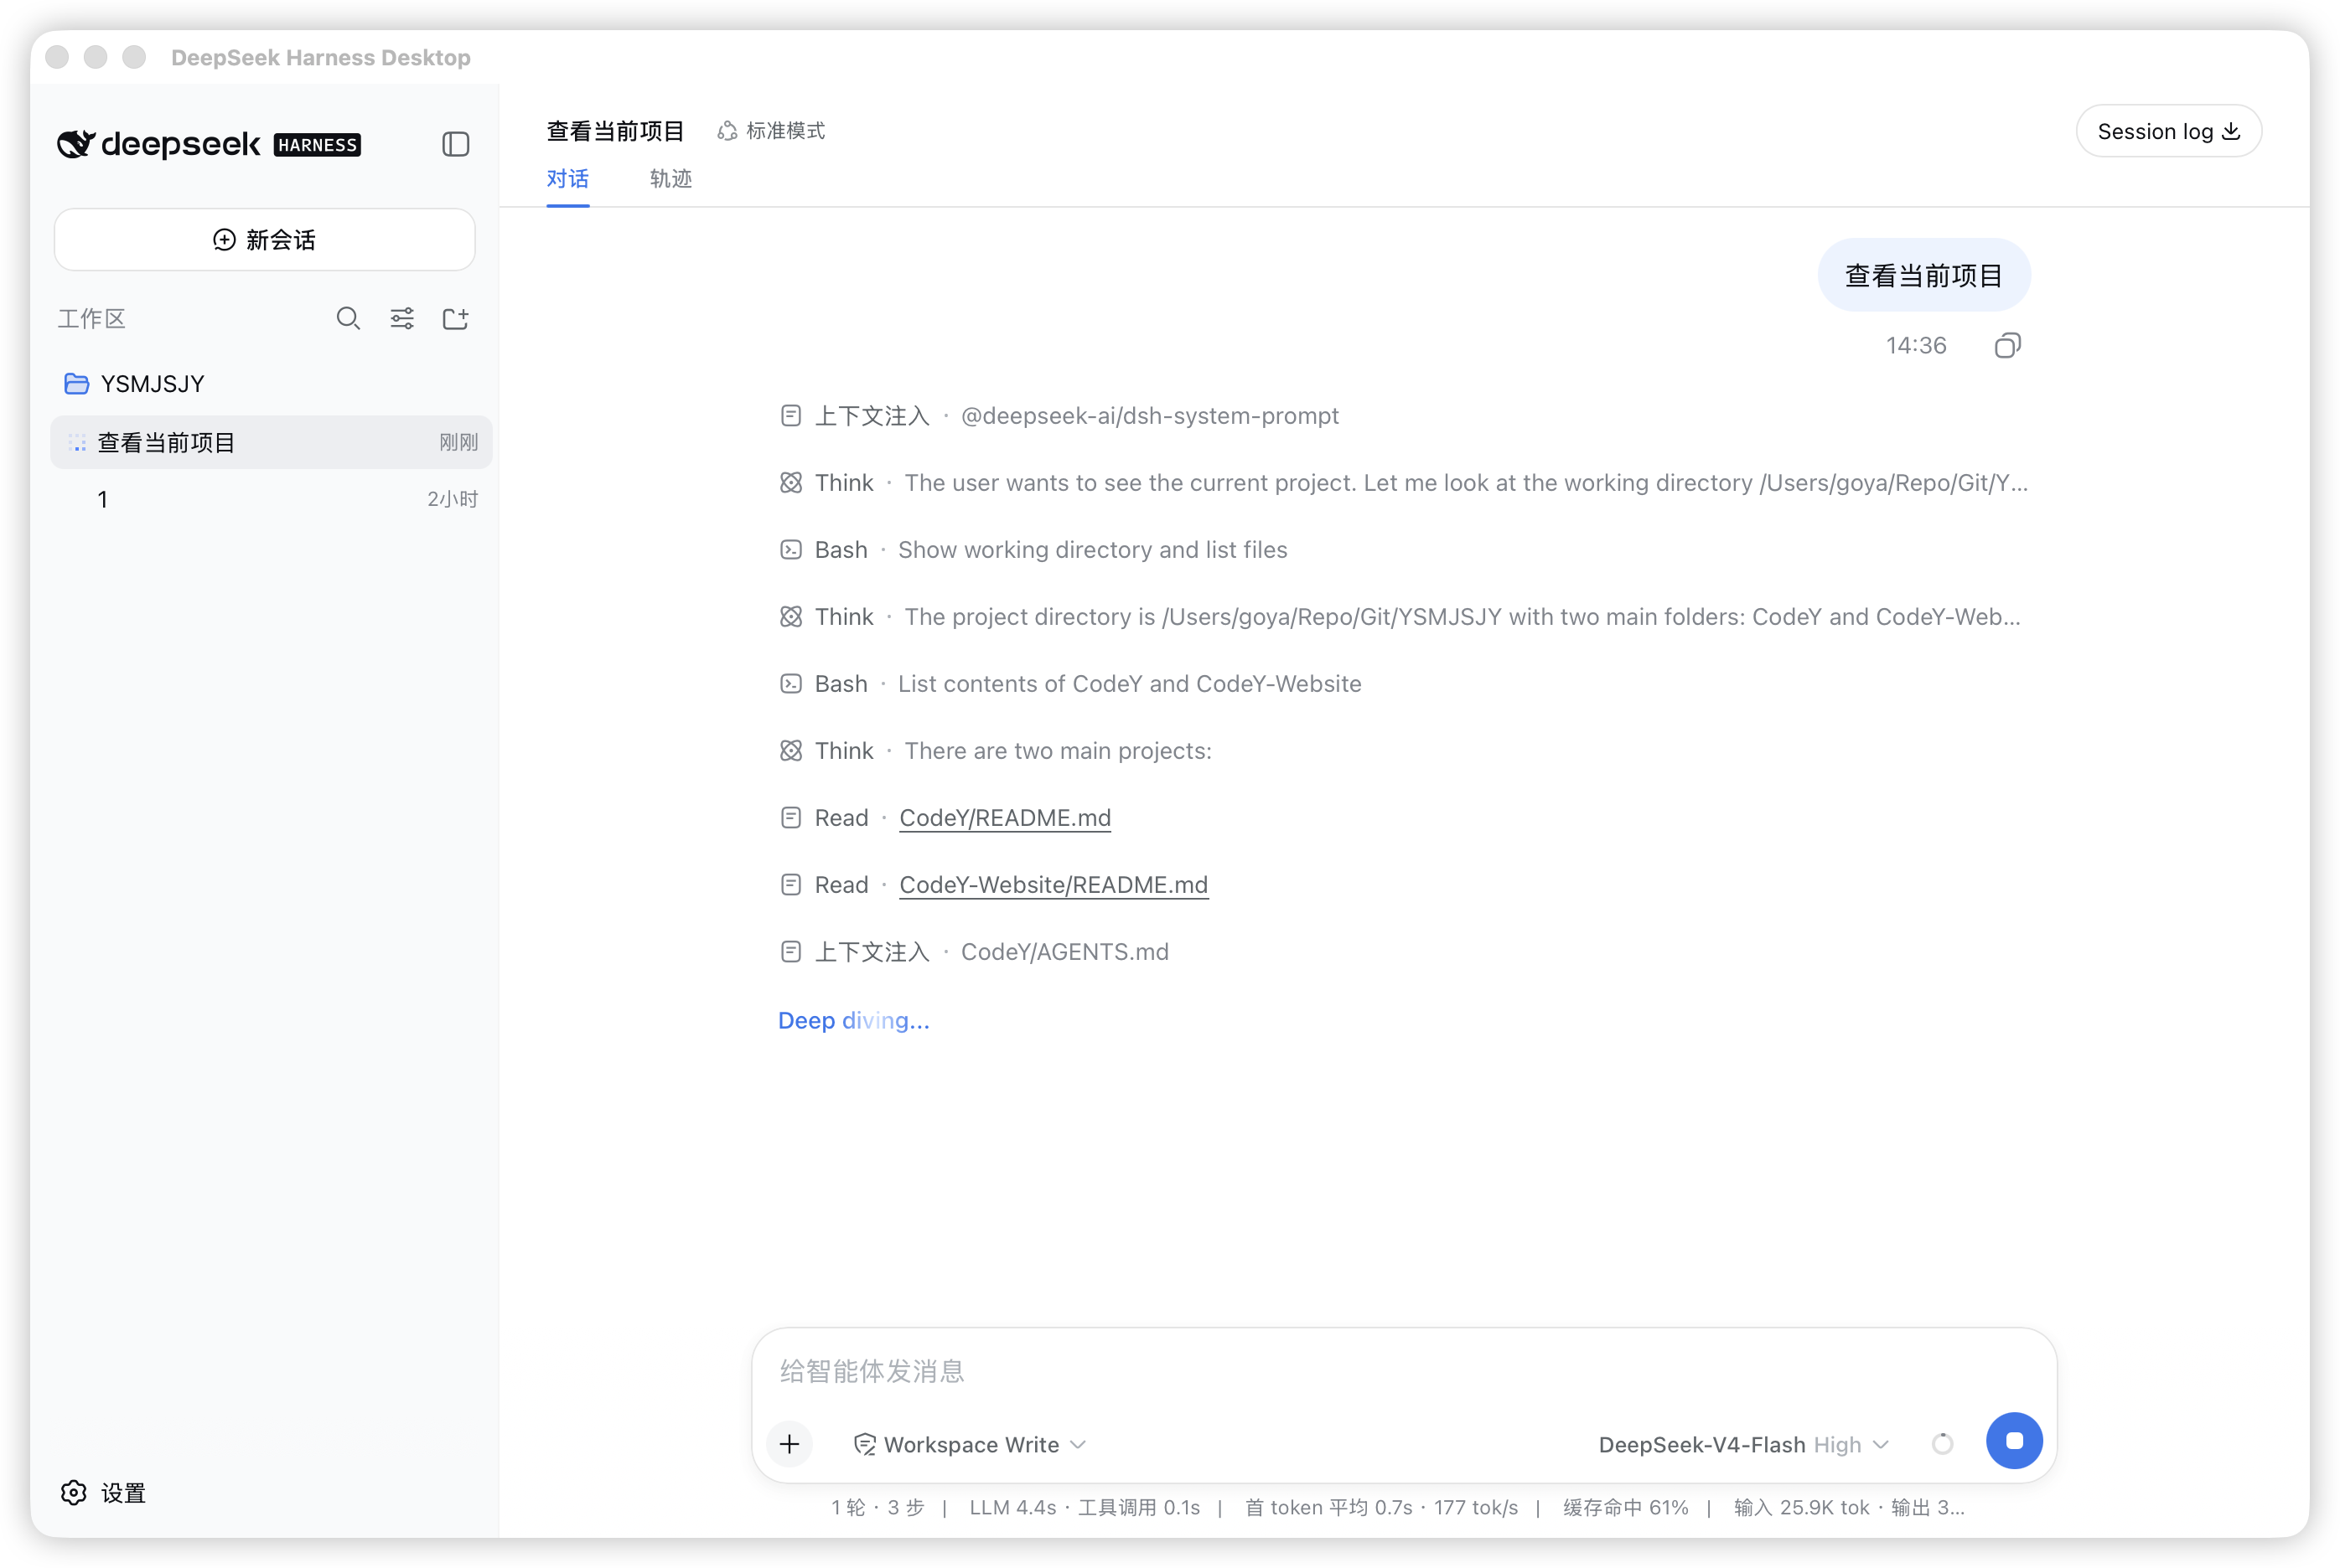Click the 缓存命中 61% status entry
The height and width of the screenshot is (1568, 2340).
pyautogui.click(x=1625, y=1507)
